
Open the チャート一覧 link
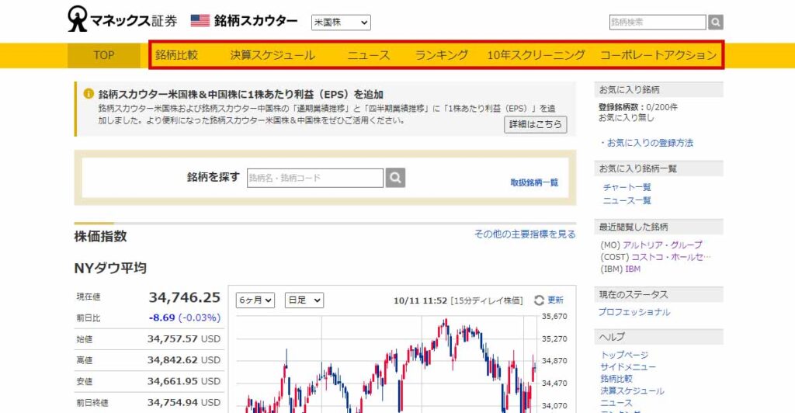[x=627, y=187]
